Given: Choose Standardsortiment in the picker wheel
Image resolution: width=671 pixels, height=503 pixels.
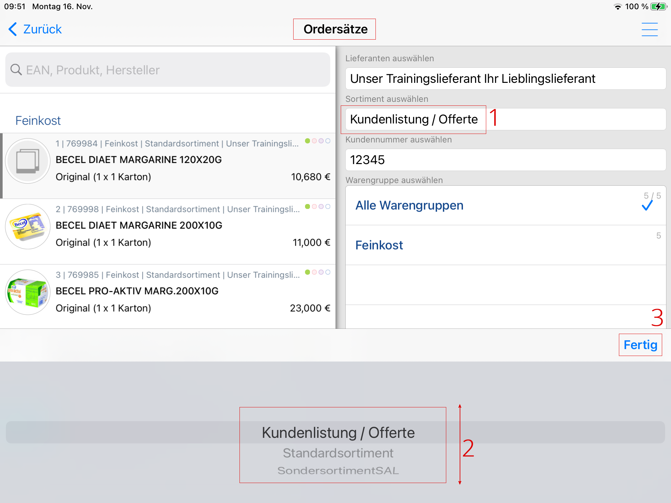Looking at the screenshot, I should coord(338,453).
